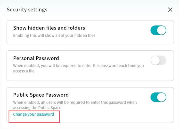Screen dimensions: 179x129
Task: Select the Personal Password settings card
Action: click(x=103, y=76)
